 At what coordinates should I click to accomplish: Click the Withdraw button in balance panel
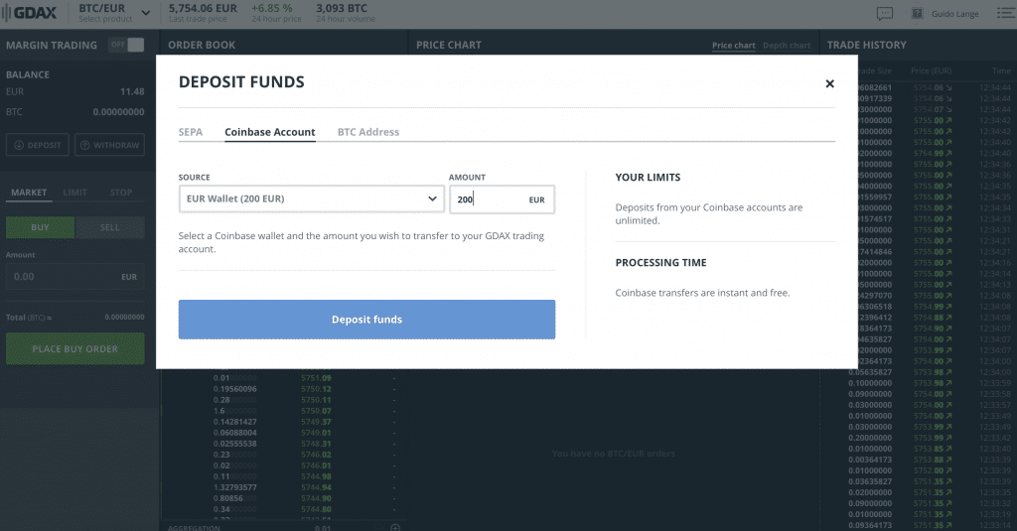tap(109, 145)
